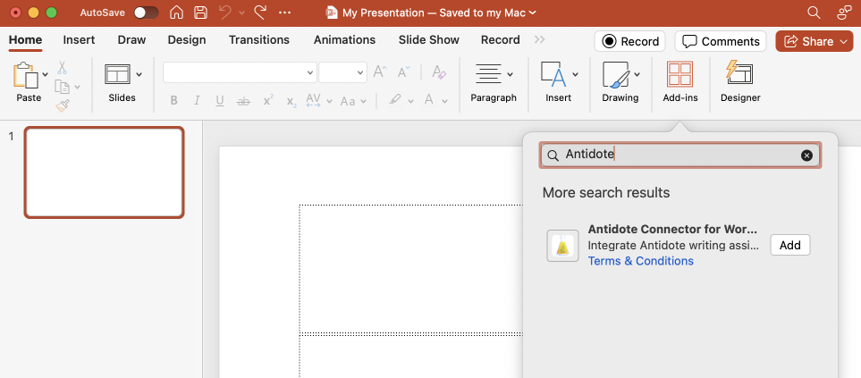The height and width of the screenshot is (378, 861).
Task: Open the Transitions tab
Action: pyautogui.click(x=258, y=40)
